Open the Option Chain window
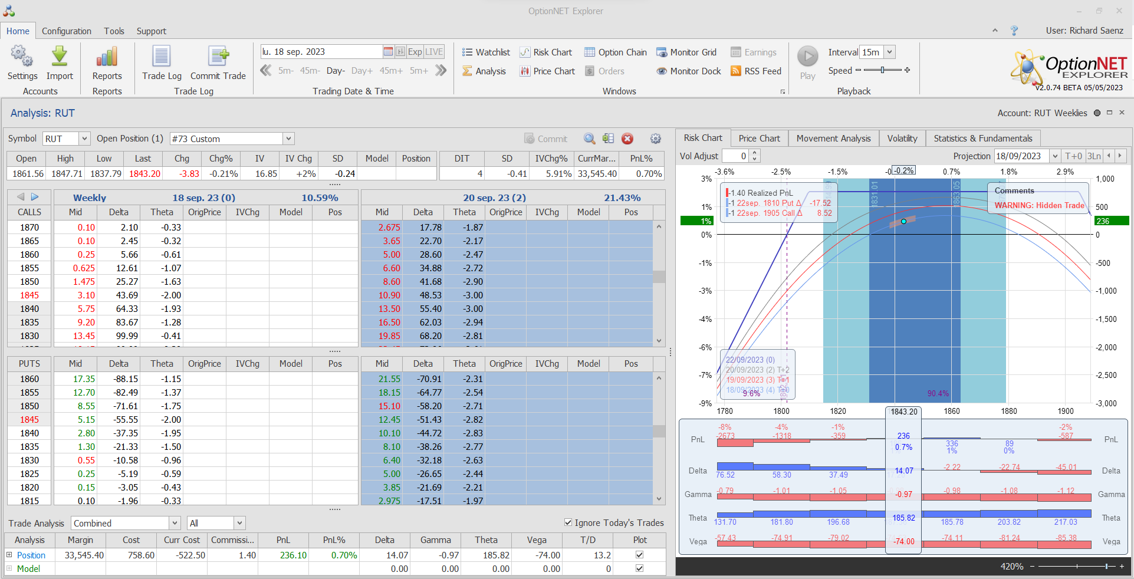This screenshot has height=579, width=1134. click(616, 52)
